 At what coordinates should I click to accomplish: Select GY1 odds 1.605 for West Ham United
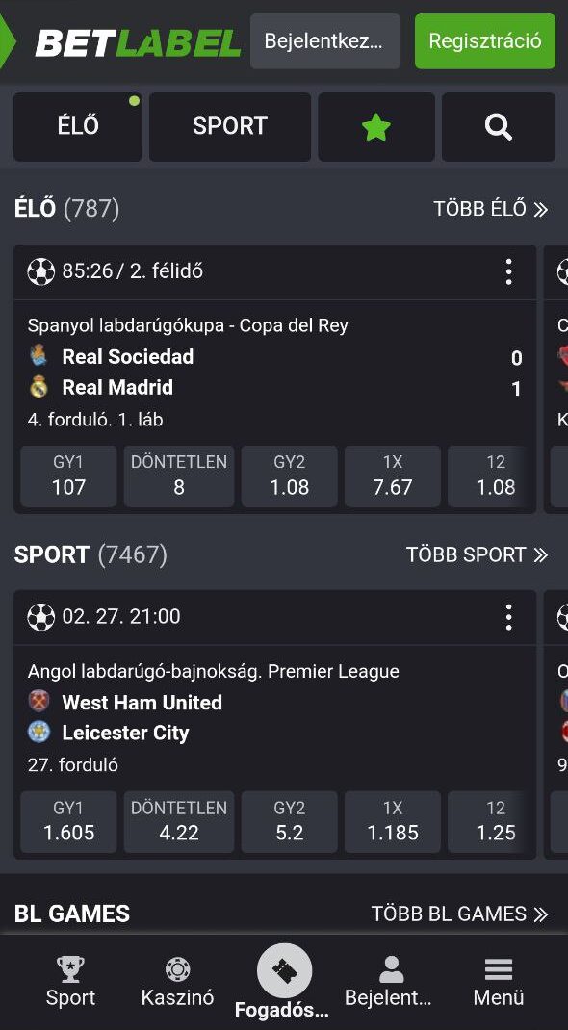69,822
